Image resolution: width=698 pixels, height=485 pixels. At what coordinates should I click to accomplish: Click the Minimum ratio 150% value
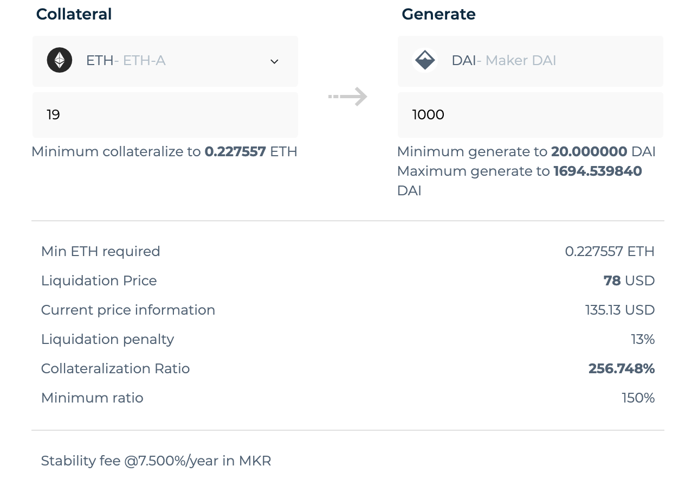point(638,398)
